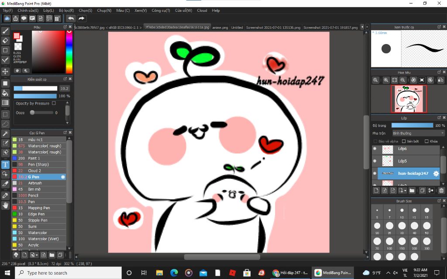Click the zoom in icon in navigator
The image size is (447, 279).
[x=386, y=80]
